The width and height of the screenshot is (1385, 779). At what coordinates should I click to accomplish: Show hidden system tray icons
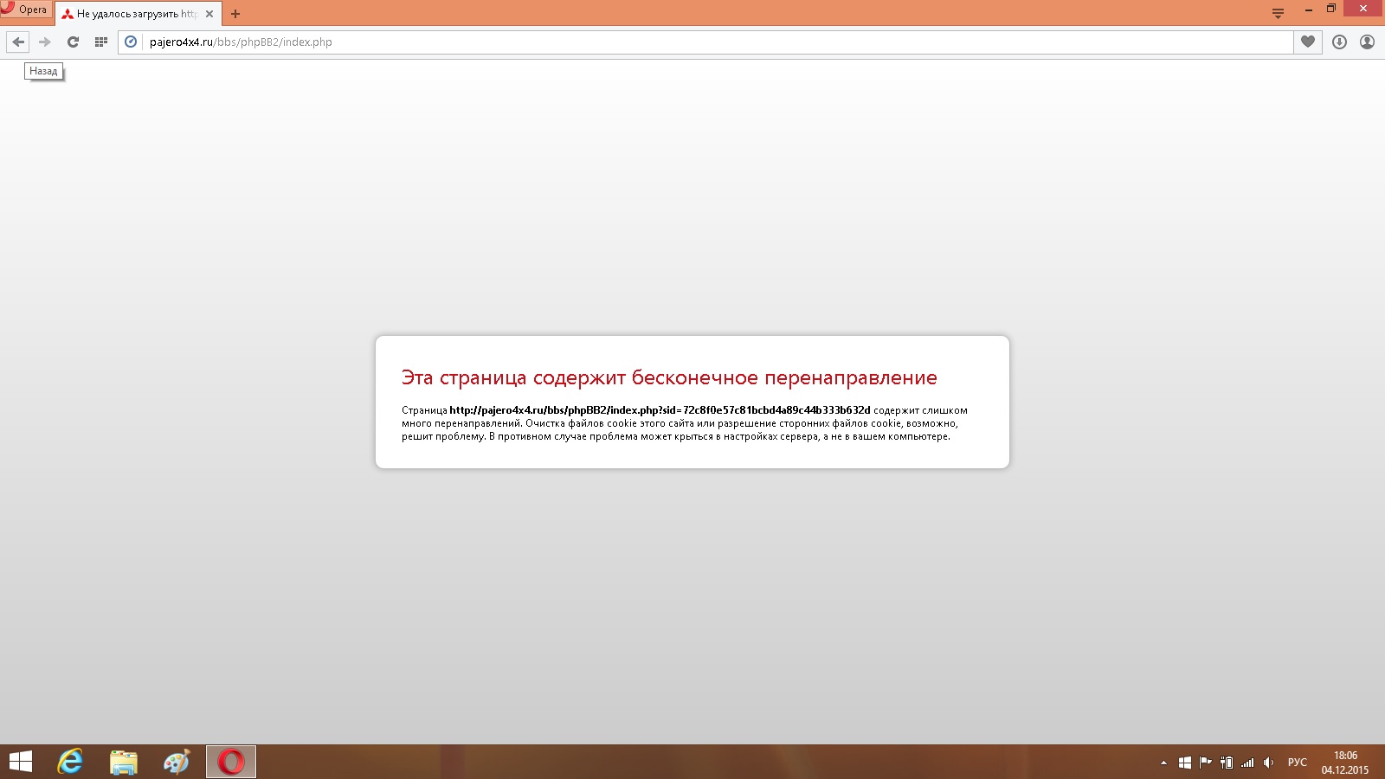pyautogui.click(x=1163, y=763)
